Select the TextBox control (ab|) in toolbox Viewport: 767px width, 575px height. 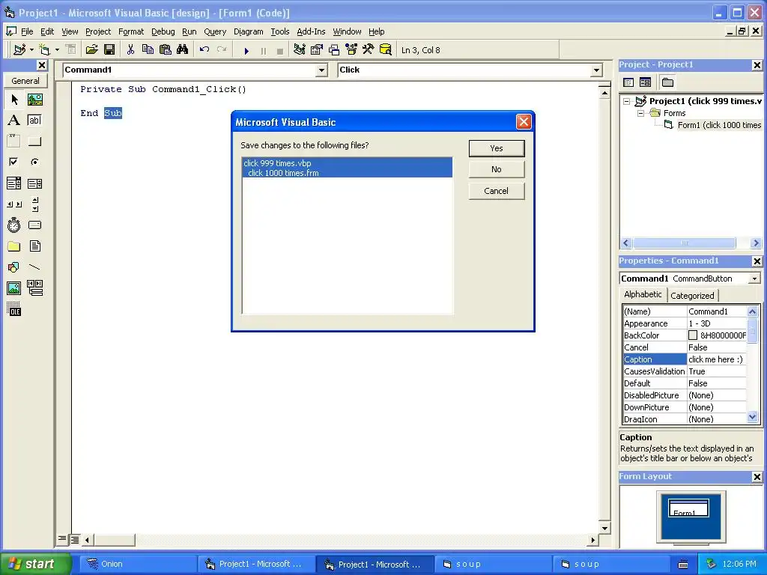[x=34, y=121]
